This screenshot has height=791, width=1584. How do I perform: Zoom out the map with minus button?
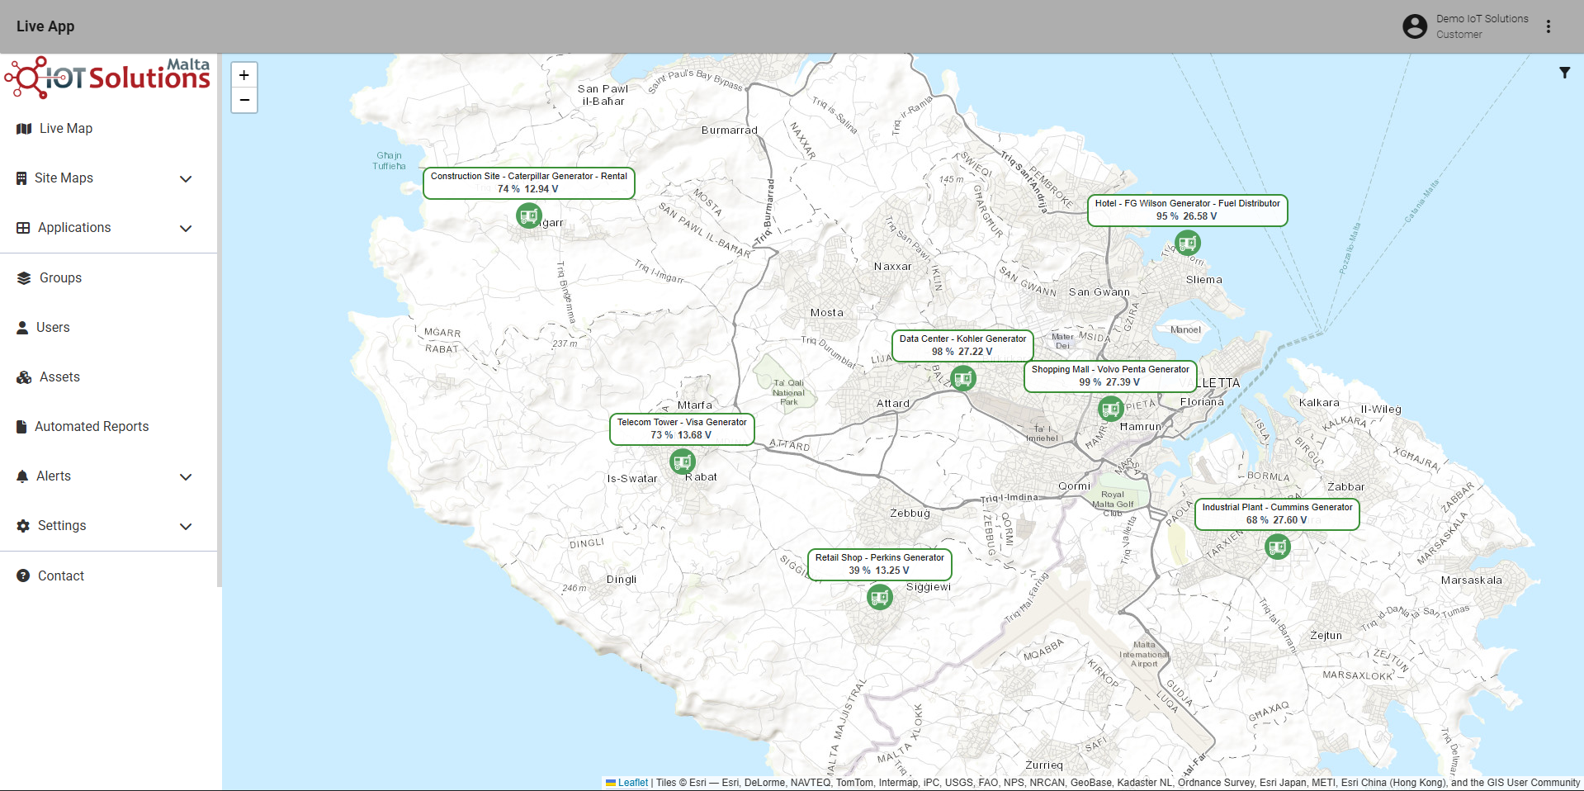(x=244, y=100)
